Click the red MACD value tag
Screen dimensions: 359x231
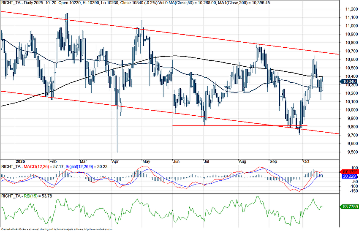349,172
